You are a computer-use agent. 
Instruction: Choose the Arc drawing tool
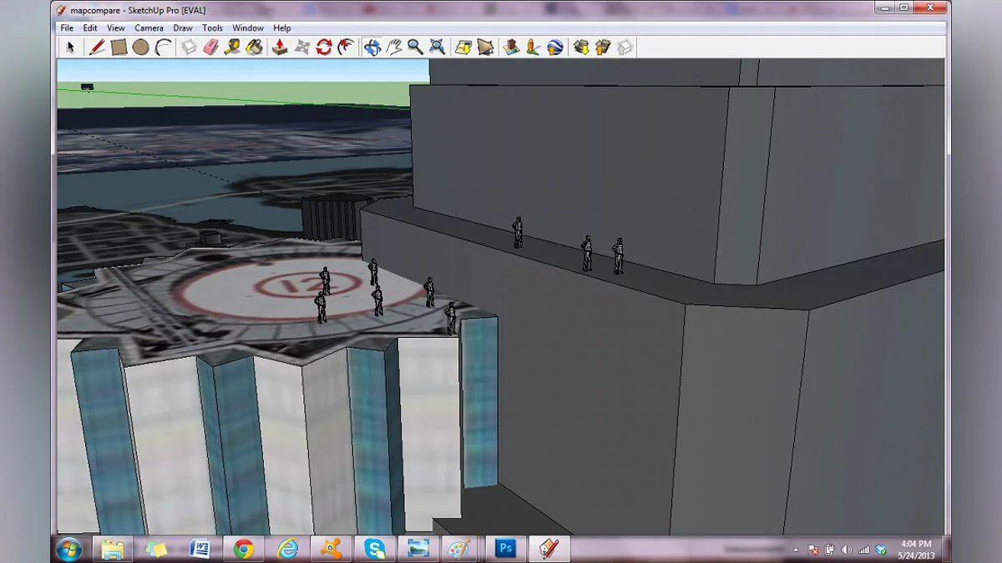click(163, 48)
